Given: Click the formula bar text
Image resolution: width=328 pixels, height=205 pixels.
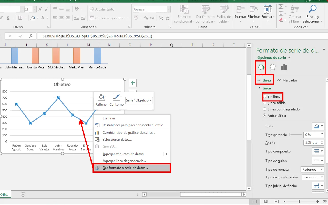Looking at the screenshot, I should [x=96, y=36].
